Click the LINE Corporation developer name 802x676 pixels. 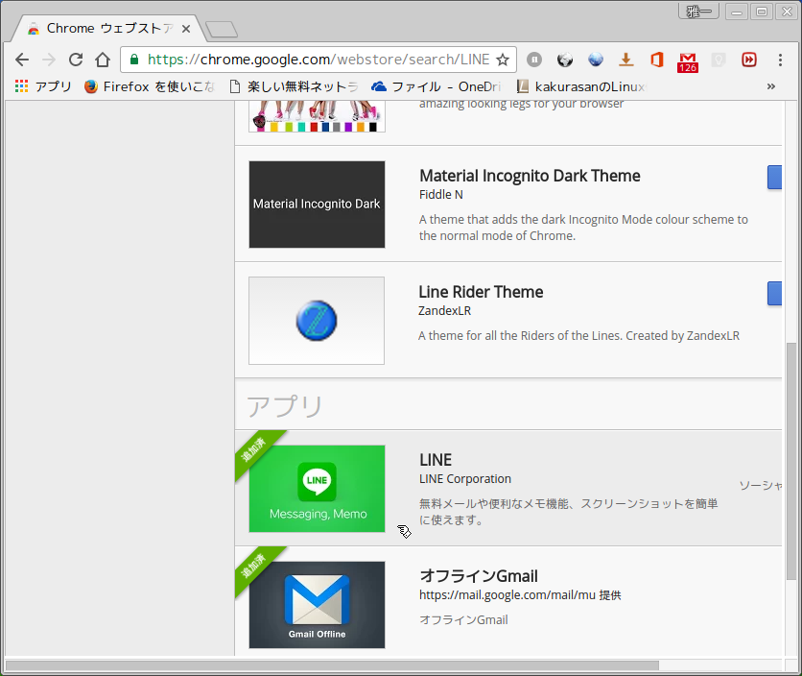[x=465, y=479]
